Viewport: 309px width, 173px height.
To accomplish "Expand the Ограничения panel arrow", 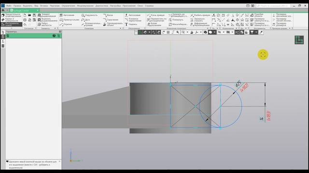I will 236,28.
